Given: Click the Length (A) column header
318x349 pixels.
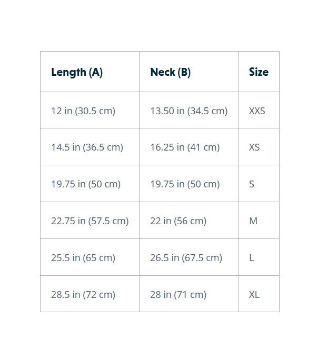Looking at the screenshot, I should pos(77,72).
